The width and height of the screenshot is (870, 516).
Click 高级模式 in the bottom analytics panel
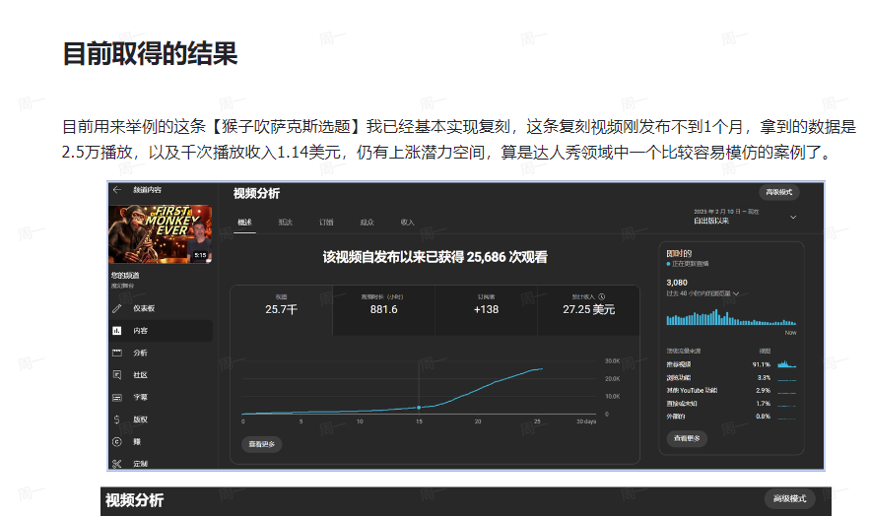pos(789,499)
